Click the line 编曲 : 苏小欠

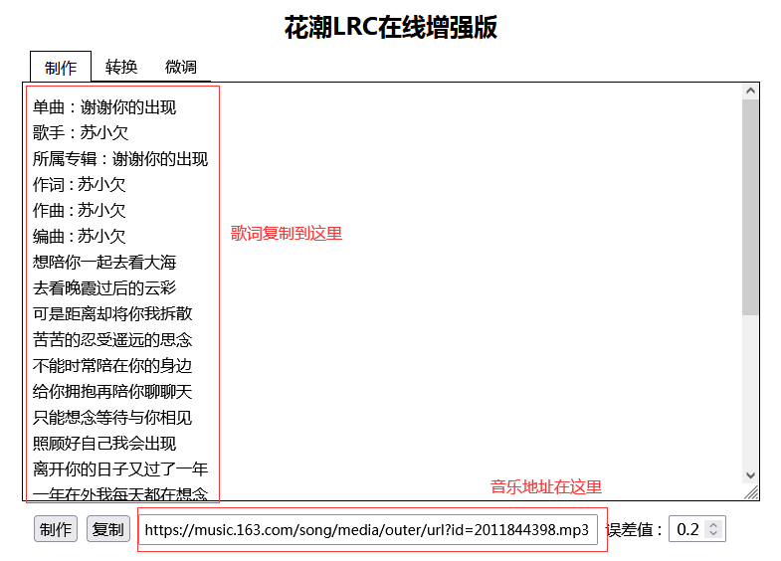pyautogui.click(x=80, y=237)
